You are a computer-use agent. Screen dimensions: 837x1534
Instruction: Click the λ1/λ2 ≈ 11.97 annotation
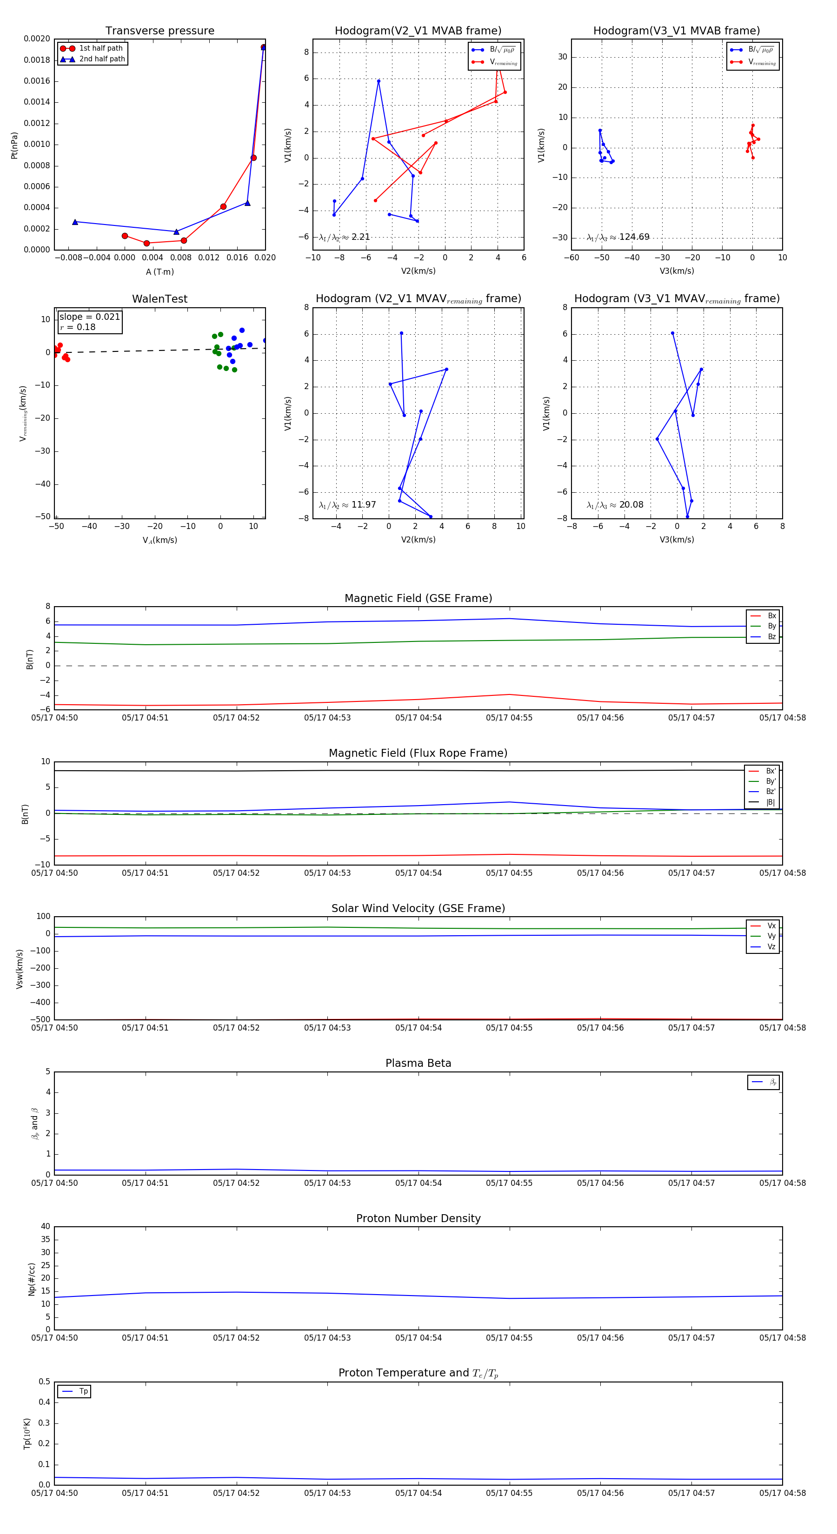pos(347,505)
